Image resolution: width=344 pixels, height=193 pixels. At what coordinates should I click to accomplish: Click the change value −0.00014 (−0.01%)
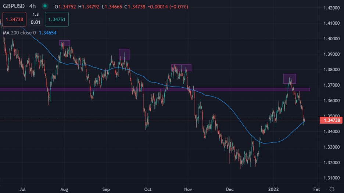coord(168,7)
